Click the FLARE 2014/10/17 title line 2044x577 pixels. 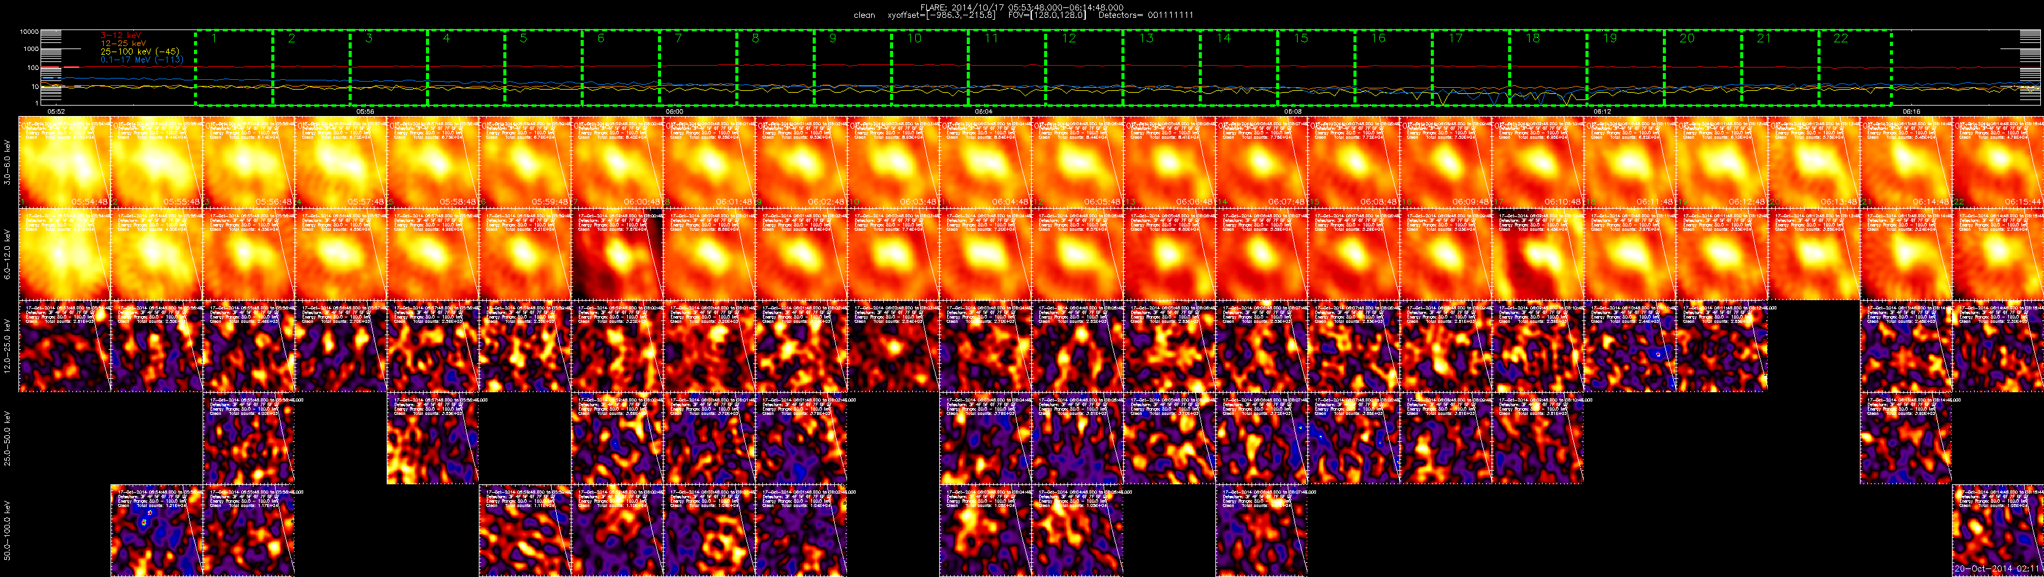pyautogui.click(x=1021, y=7)
